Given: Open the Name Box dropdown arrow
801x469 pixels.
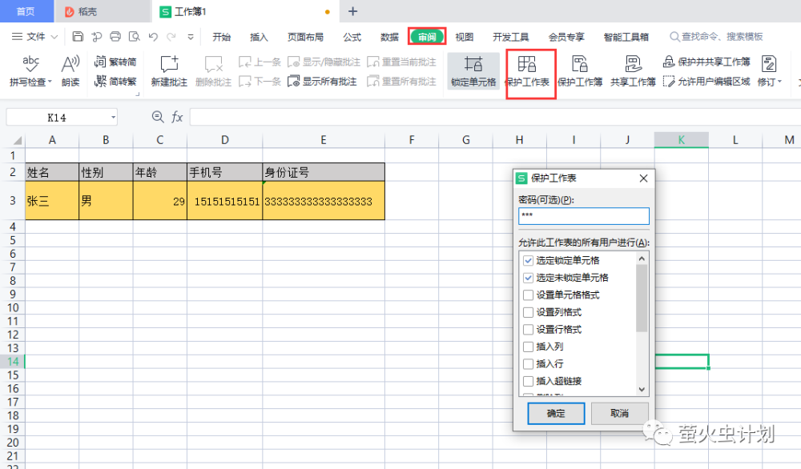Looking at the screenshot, I should (x=113, y=118).
